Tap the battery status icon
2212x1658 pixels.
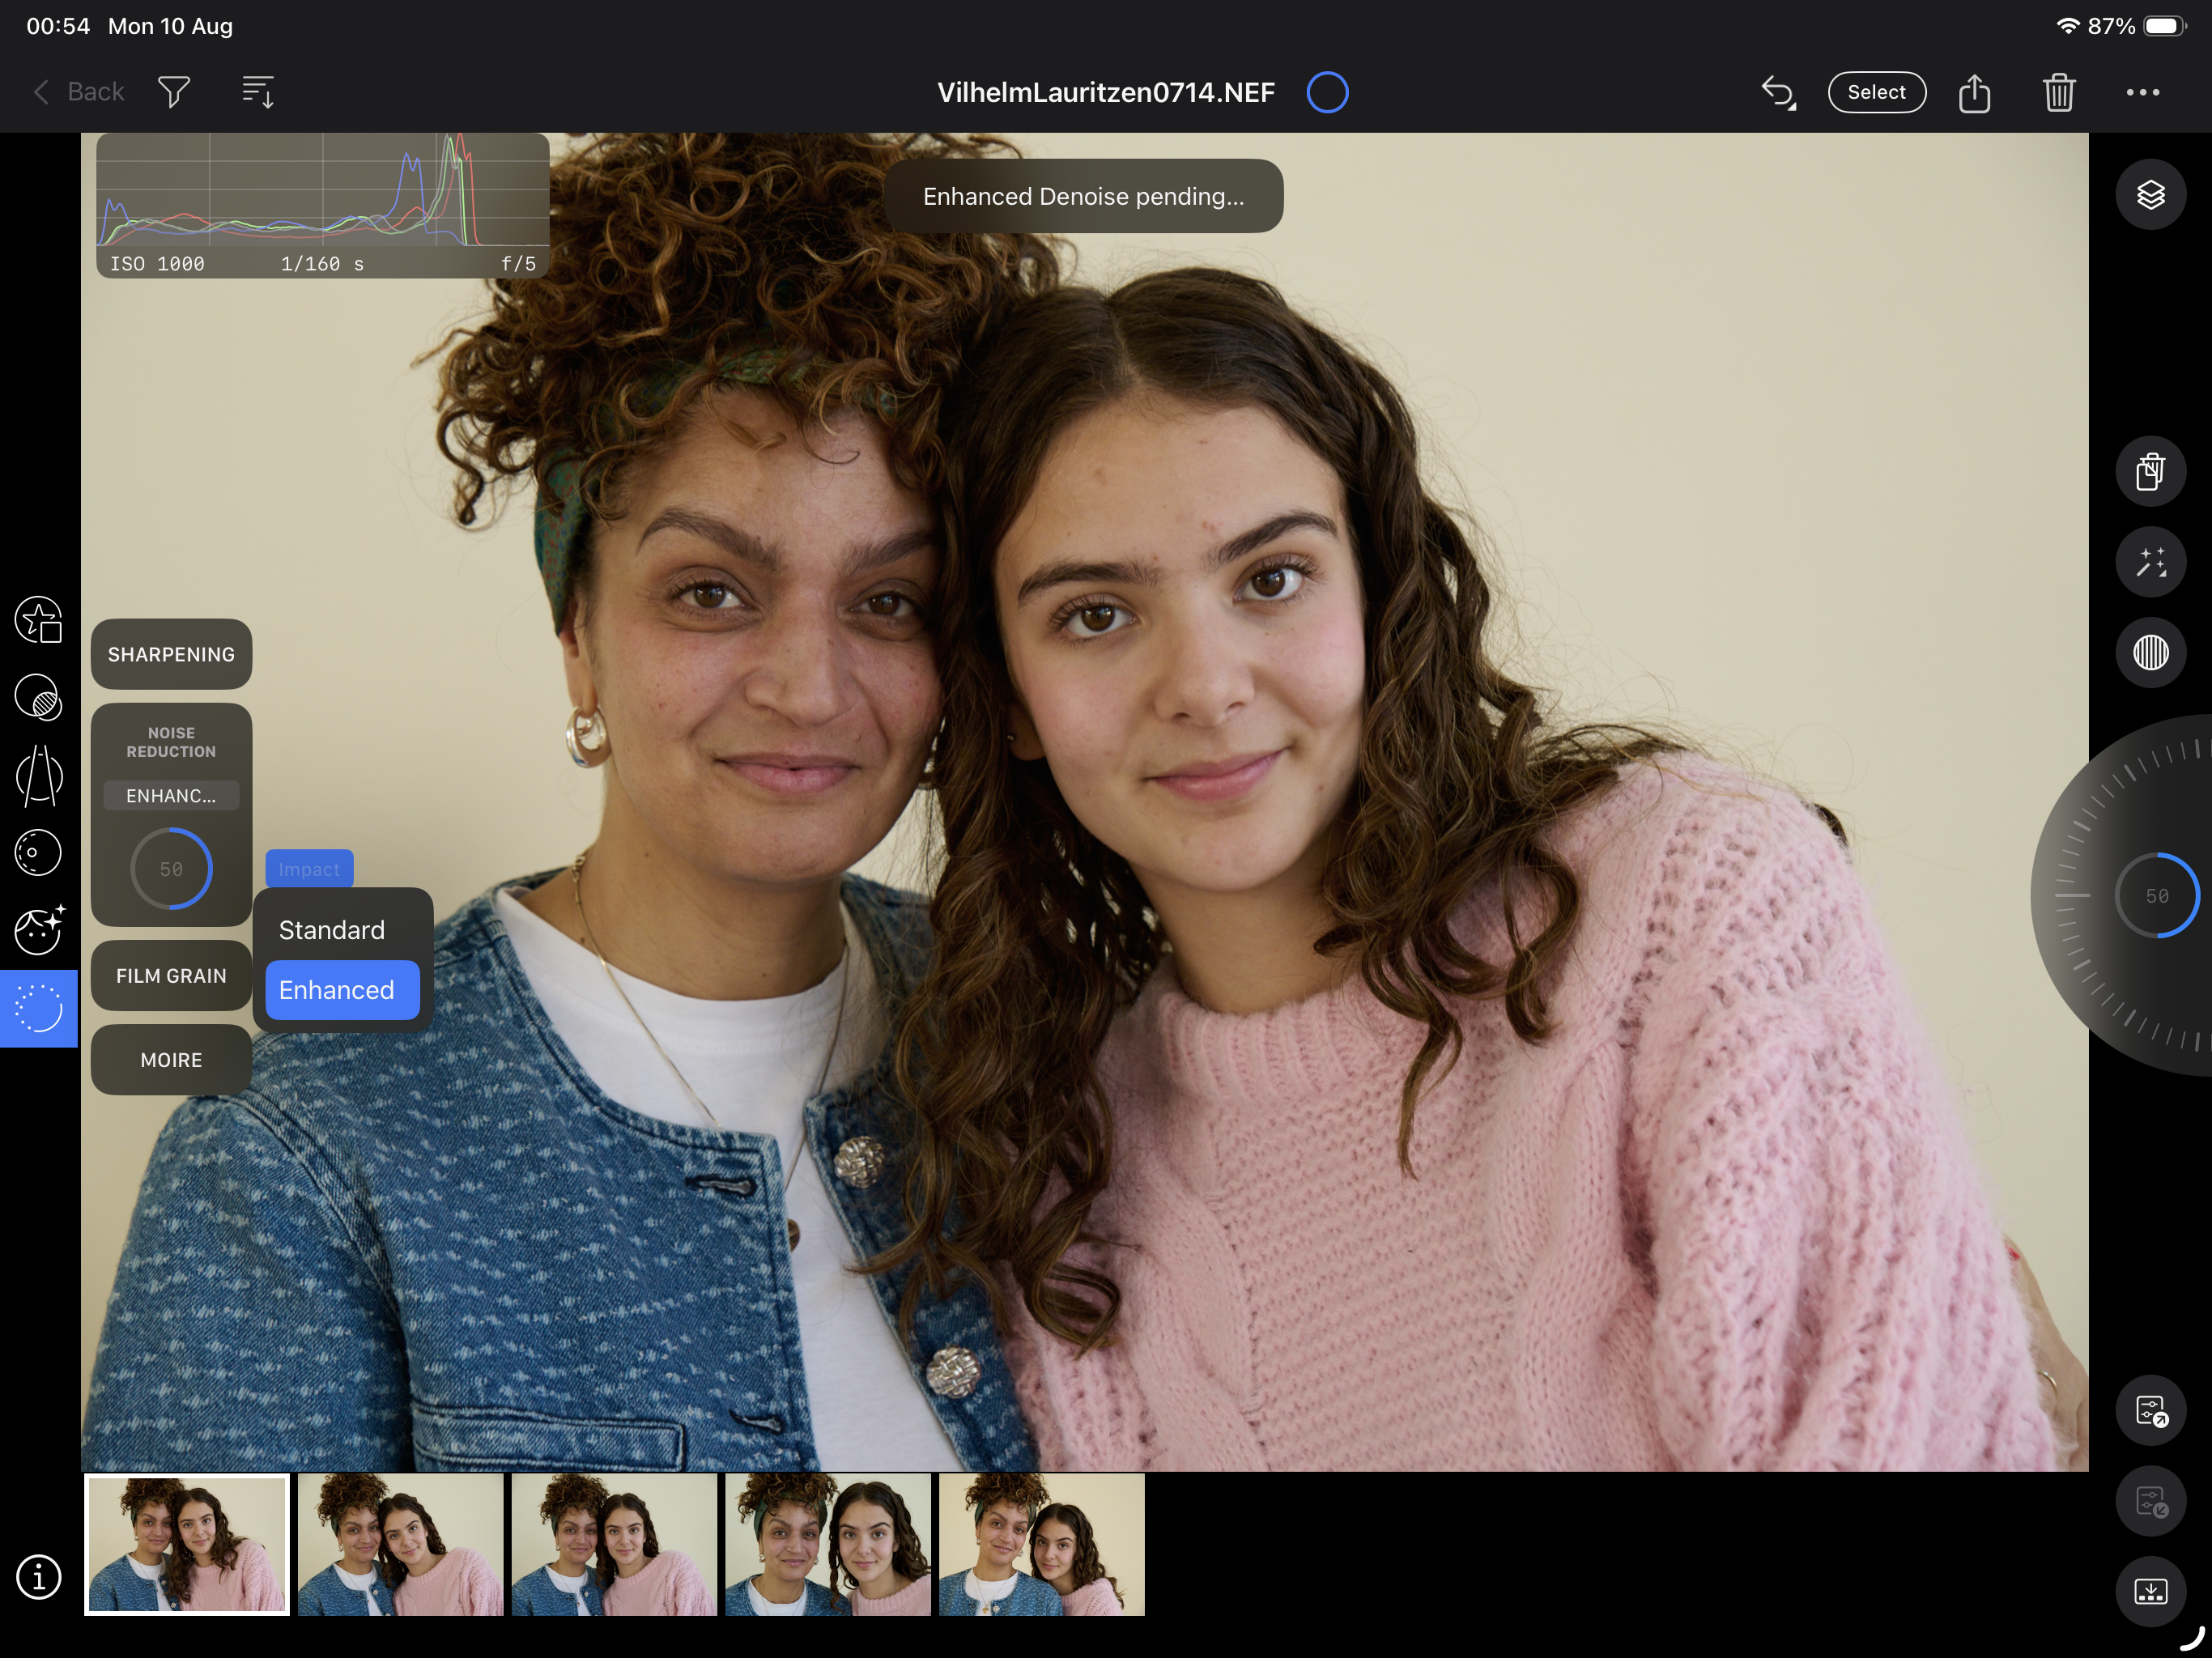[2165, 26]
